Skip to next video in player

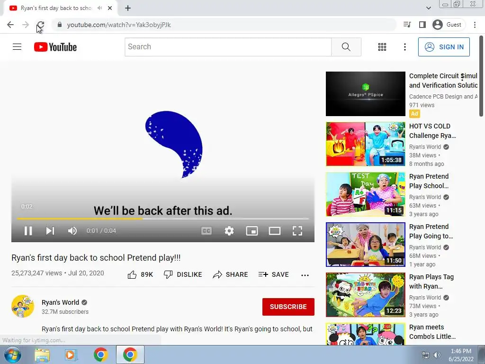click(50, 231)
